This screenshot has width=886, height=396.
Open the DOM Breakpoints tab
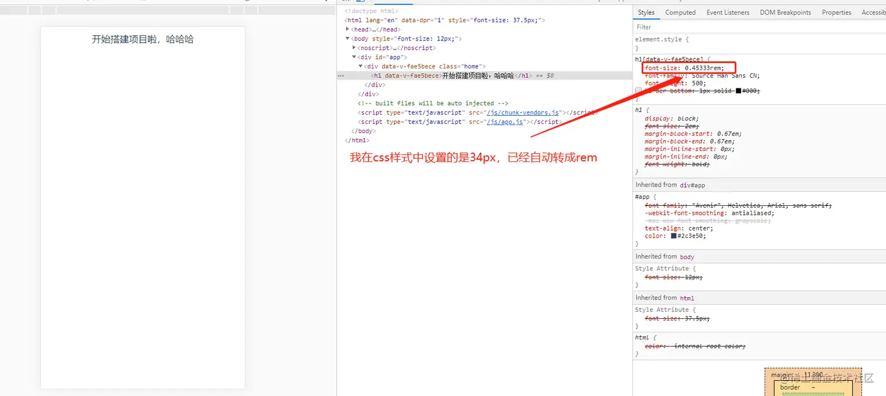(785, 12)
